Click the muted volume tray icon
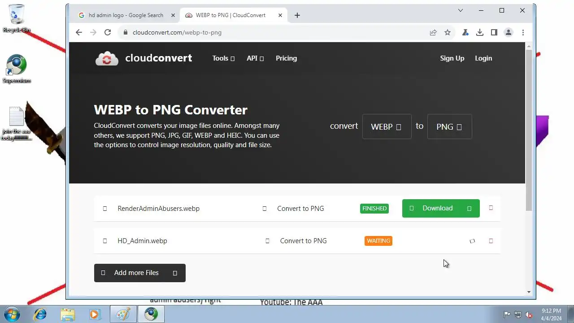 click(529, 314)
